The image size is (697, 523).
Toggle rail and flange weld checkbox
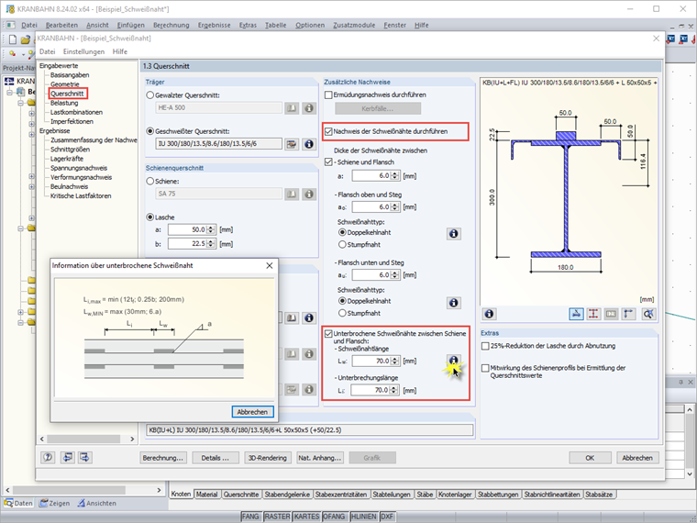[328, 161]
